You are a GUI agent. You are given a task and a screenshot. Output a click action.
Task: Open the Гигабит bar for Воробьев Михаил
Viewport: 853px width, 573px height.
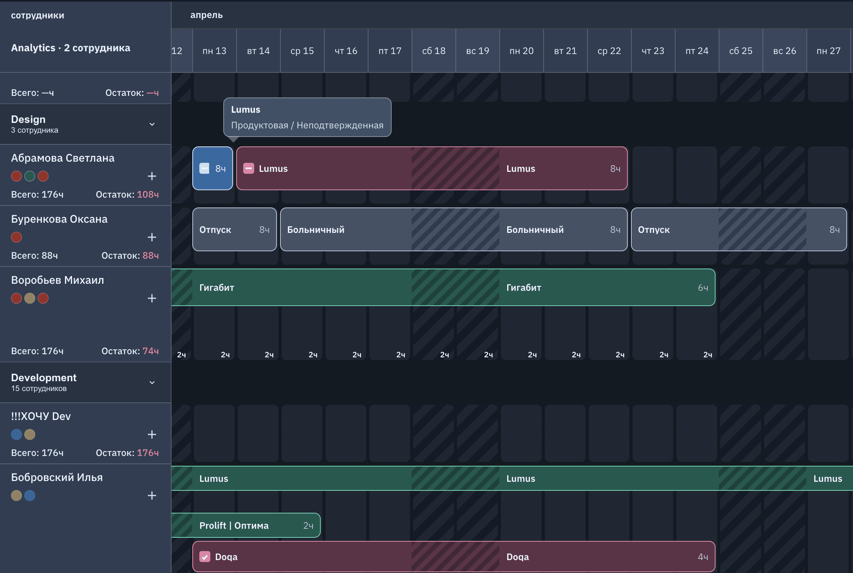pos(443,287)
